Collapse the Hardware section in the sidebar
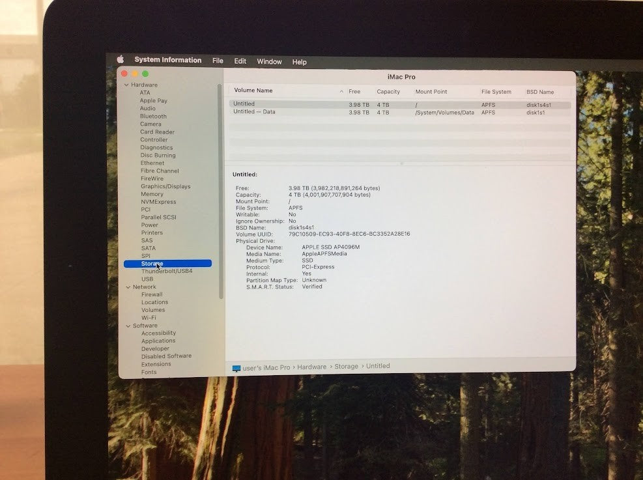 pos(127,85)
